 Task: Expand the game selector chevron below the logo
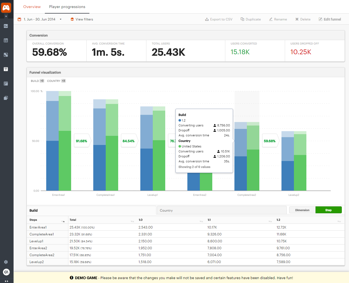6,16
